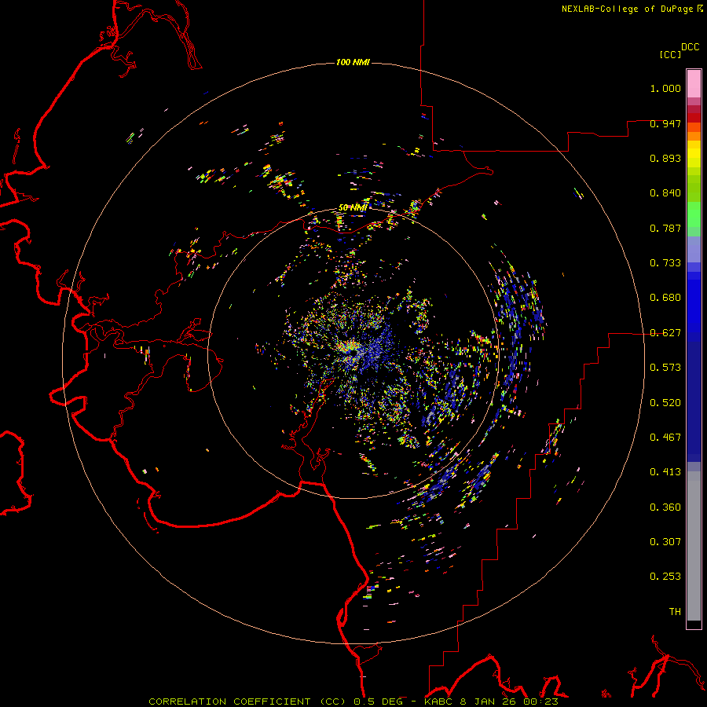Click the bright green segment of the color bar
Image resolution: width=707 pixels, height=707 pixels.
pos(694,214)
